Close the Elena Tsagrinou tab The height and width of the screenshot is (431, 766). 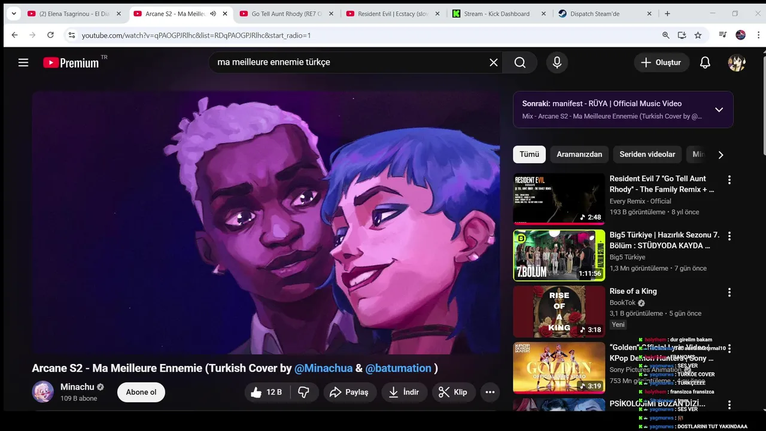118,14
